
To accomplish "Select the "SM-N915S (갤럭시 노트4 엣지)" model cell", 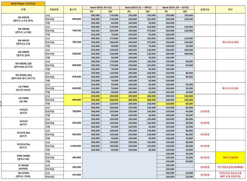I will (x=23, y=19).
